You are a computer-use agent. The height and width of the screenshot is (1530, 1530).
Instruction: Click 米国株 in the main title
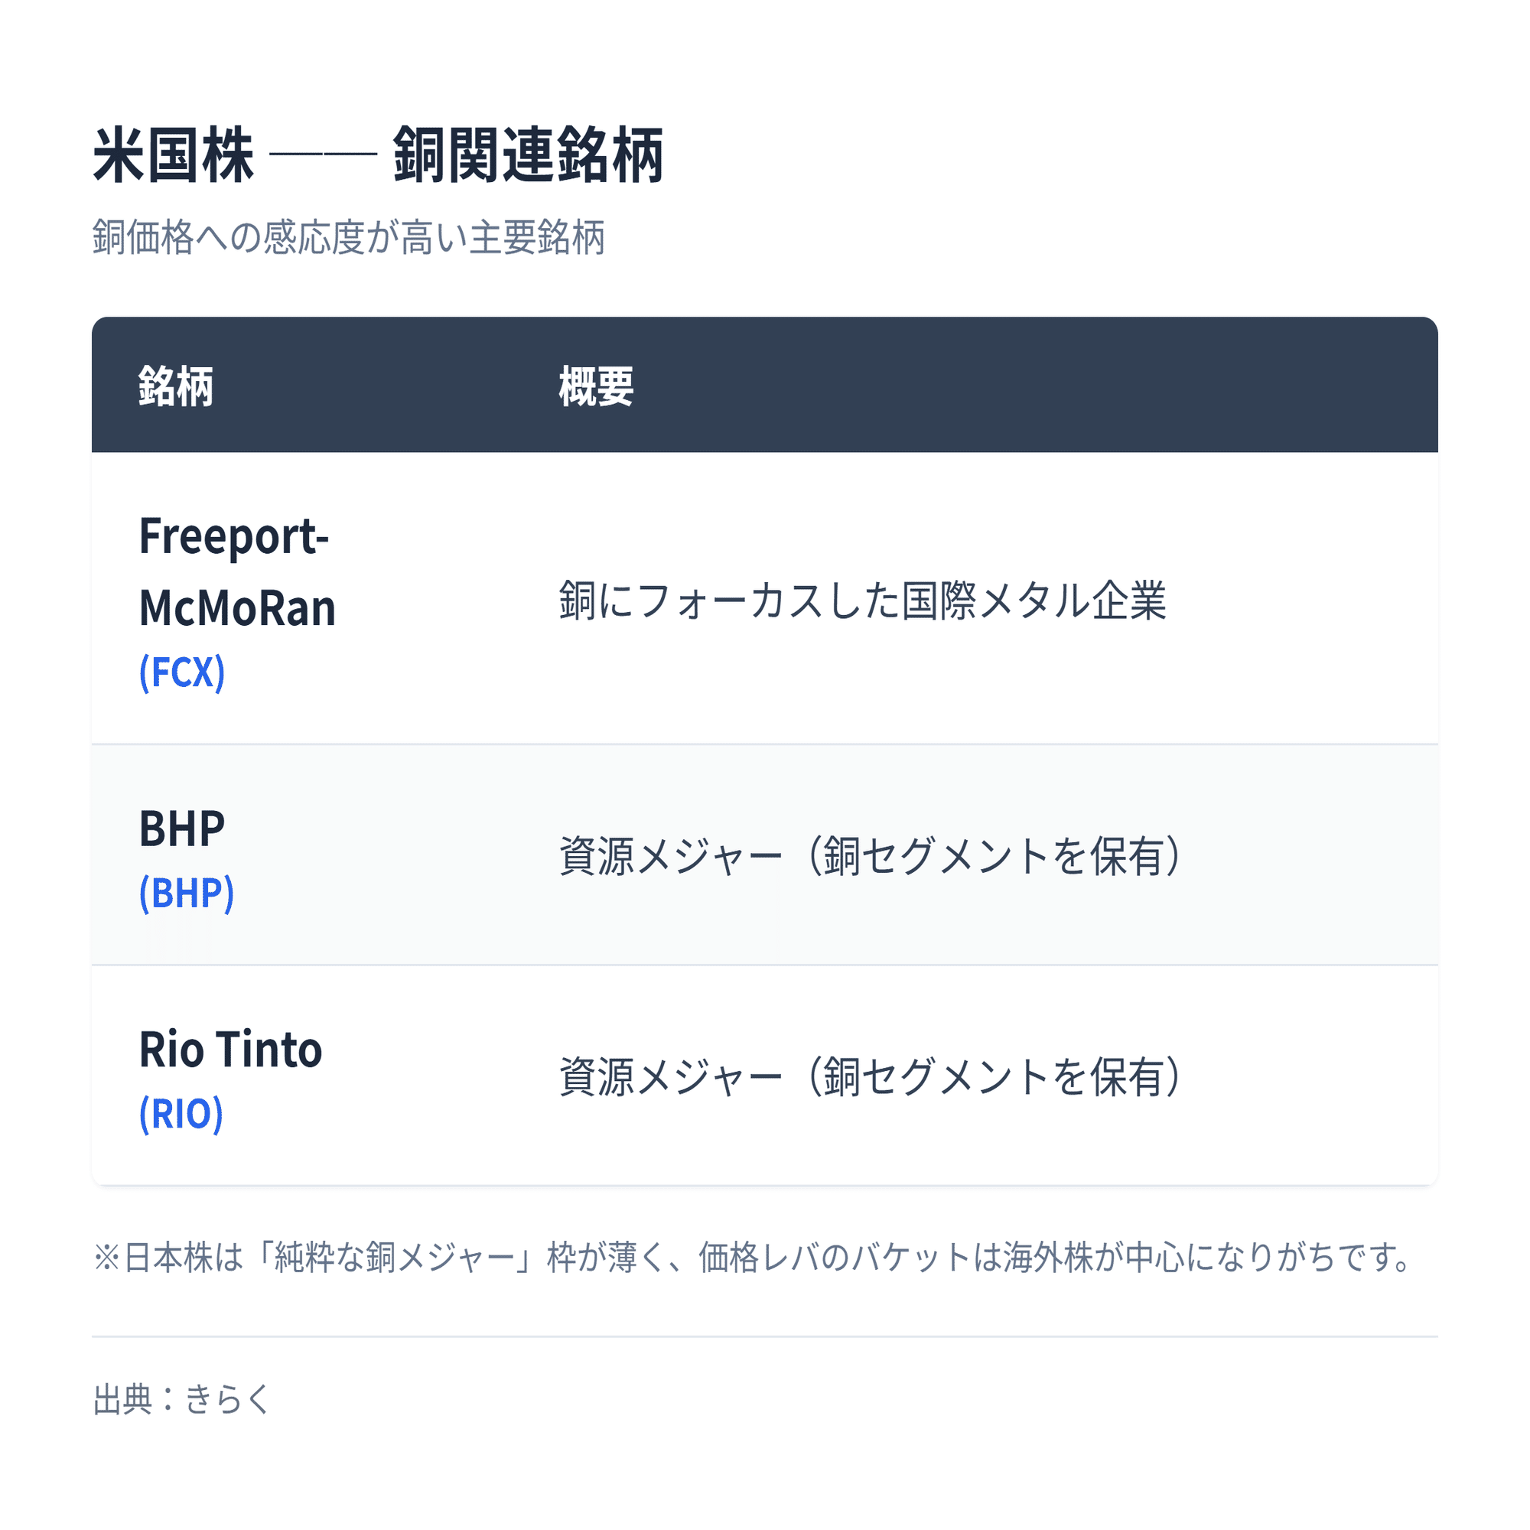click(x=174, y=155)
